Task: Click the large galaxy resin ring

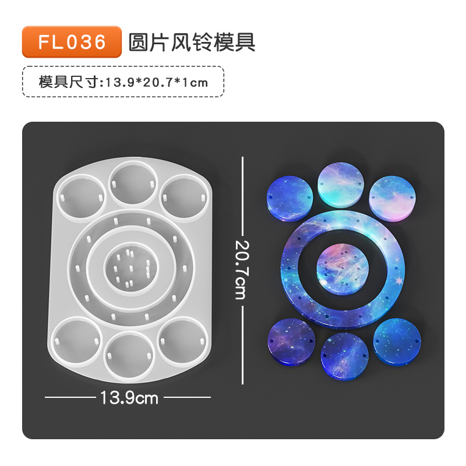Action: coord(343,269)
